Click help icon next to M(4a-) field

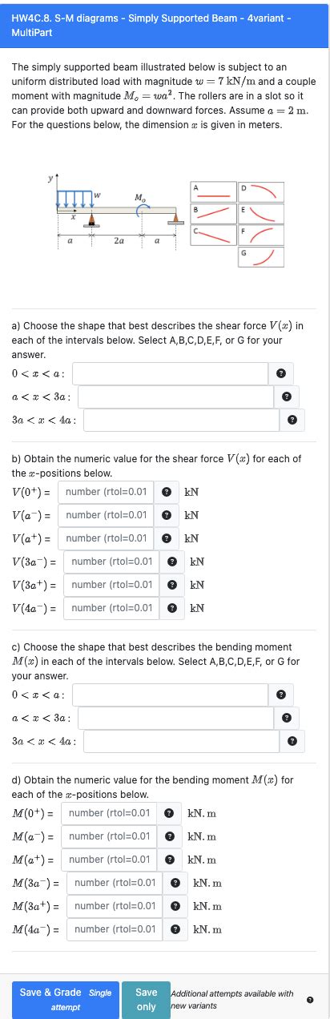(x=175, y=929)
